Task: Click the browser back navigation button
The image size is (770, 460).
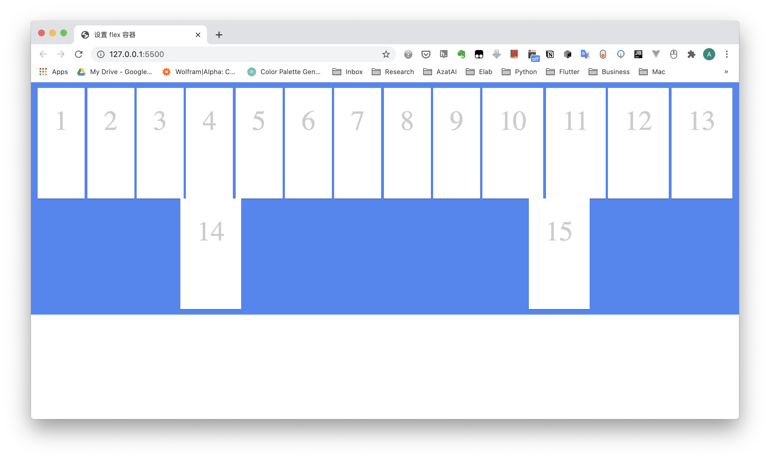Action: tap(44, 54)
